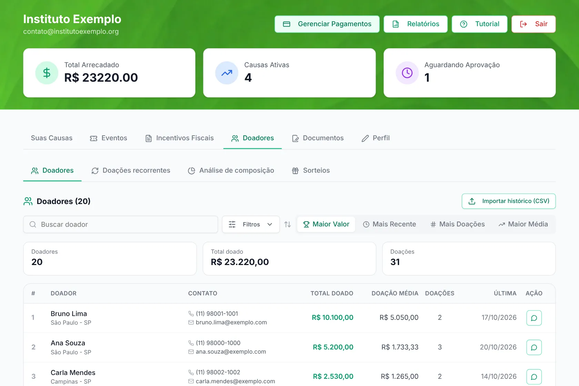Open message action for Bruno Lima
This screenshot has height=386, width=579.
pos(534,318)
